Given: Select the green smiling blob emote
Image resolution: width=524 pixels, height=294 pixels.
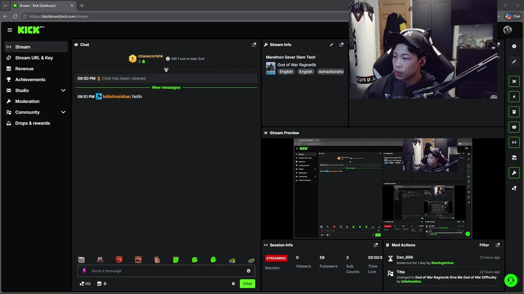Looking at the screenshot, I should (x=194, y=260).
